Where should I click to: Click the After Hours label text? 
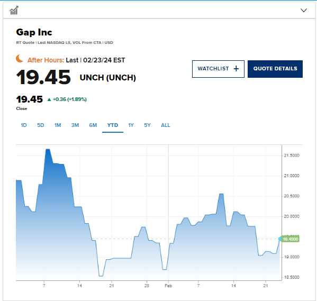pos(46,60)
